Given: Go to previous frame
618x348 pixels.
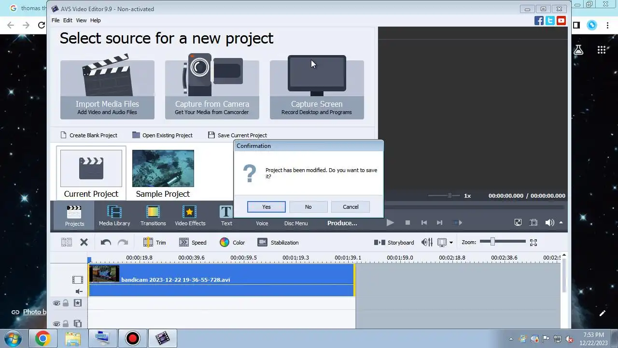Looking at the screenshot, I should [x=424, y=223].
